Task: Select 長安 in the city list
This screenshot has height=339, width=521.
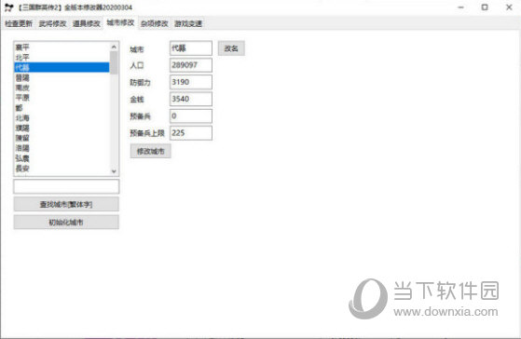Action: (62, 169)
